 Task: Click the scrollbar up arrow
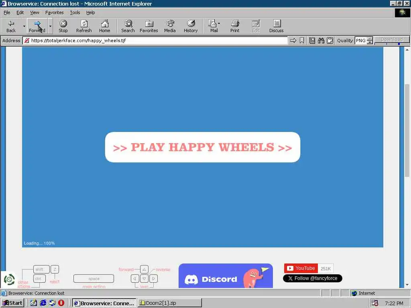pos(407,49)
